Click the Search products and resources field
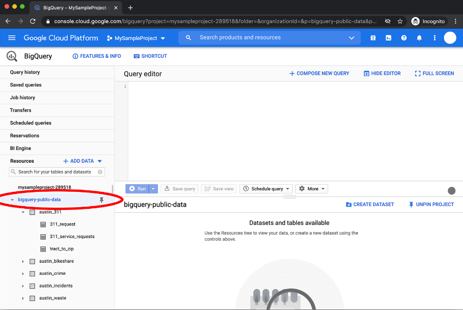Screen dimensions: 463x310 tap(269, 38)
